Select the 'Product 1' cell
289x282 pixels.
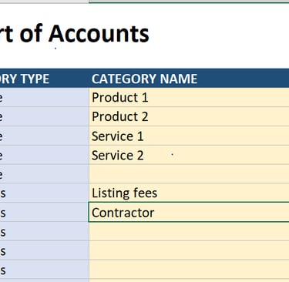[189, 98]
